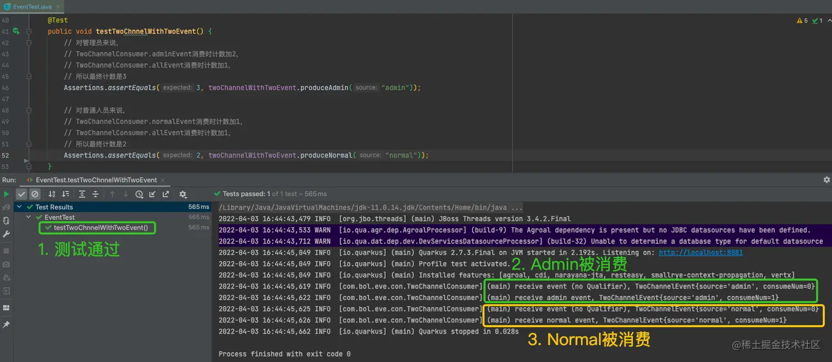832x362 pixels.
Task: Click the 'Installed features' log line
Action: pyautogui.click(x=506, y=275)
